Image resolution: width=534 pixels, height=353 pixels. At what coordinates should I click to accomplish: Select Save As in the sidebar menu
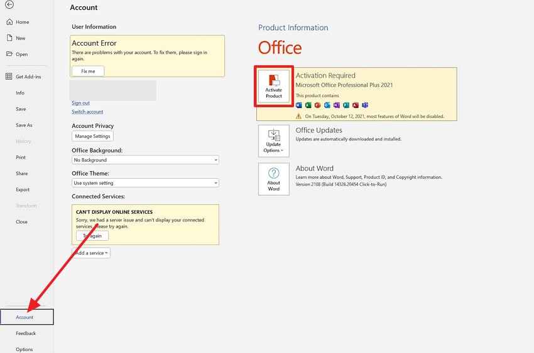click(24, 125)
